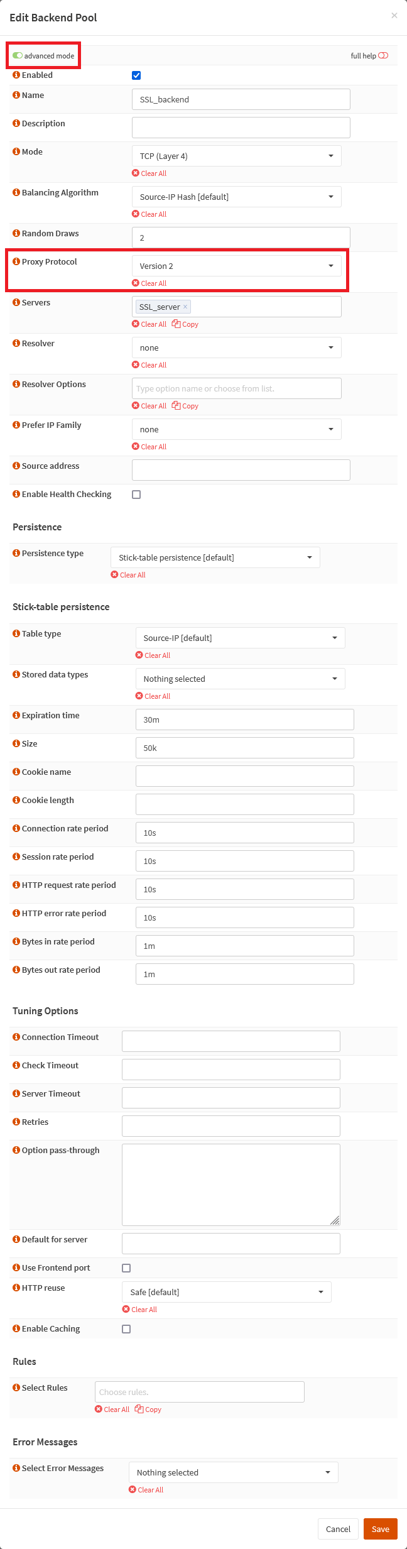
Task: Click the Save button
Action: 380,1529
